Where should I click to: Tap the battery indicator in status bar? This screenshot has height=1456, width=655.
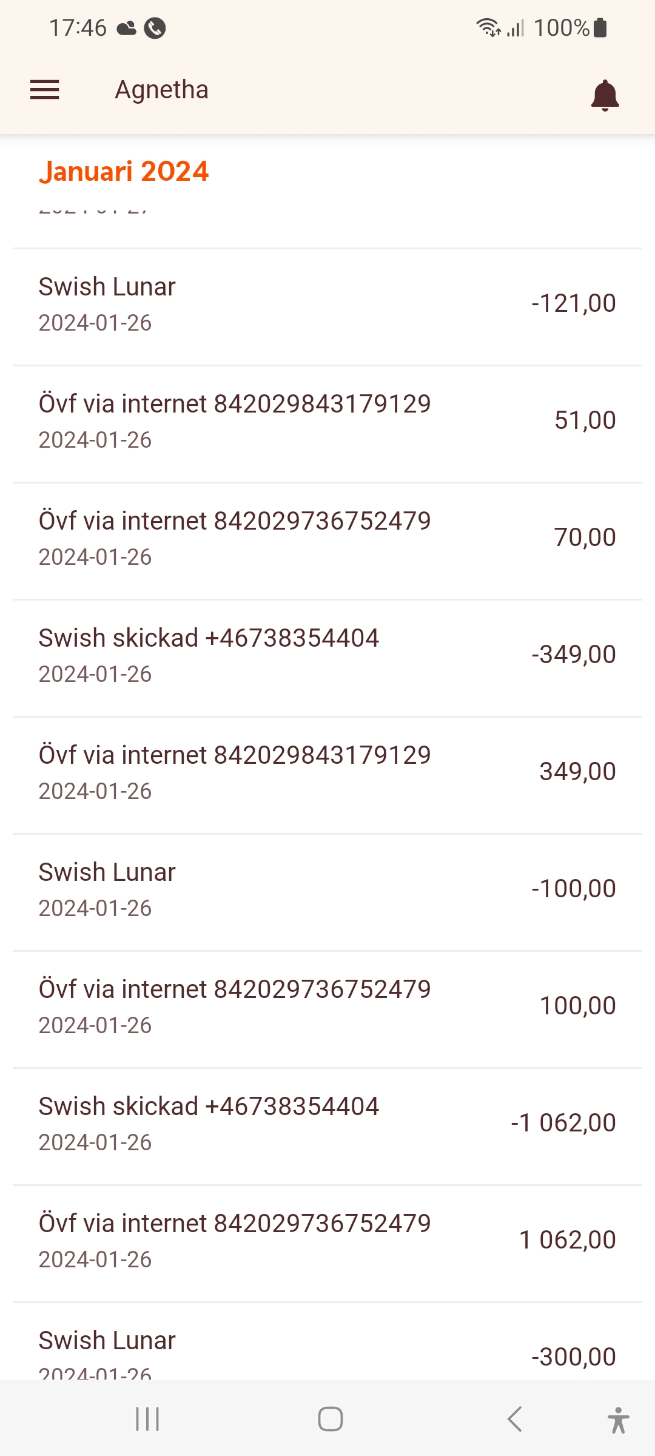point(600,28)
